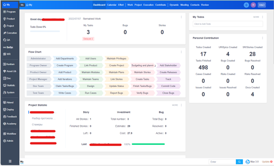Click the My breadcrumb chip in header
This screenshot has height=166, width=274.
pyautogui.click(x=22, y=5)
